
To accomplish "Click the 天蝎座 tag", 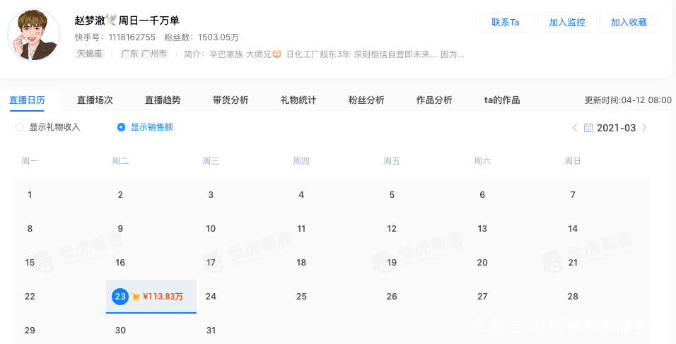I will point(90,54).
